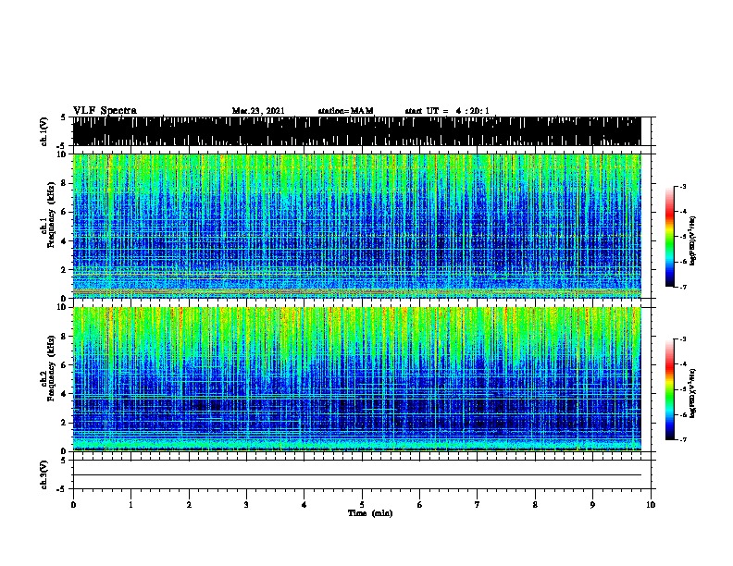The width and height of the screenshot is (733, 566).
Task: Click the "VLF Spectra" plot title
Action: click(105, 111)
